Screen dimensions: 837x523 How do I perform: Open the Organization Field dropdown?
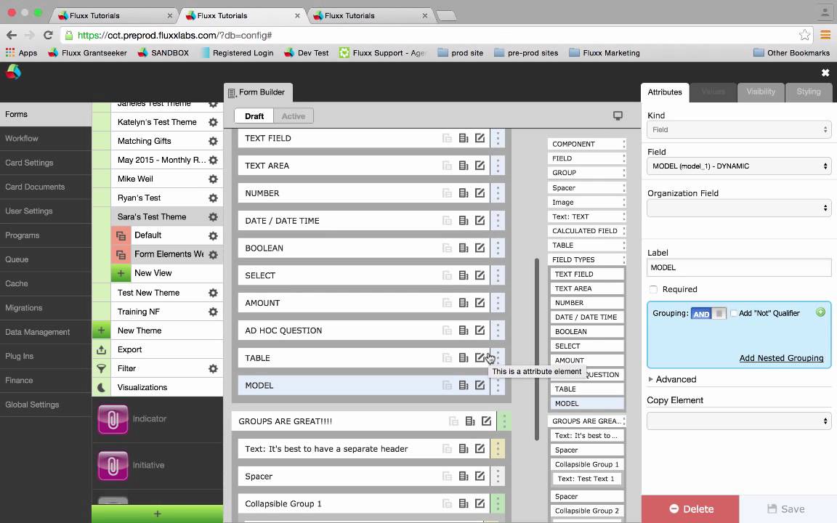(739, 208)
